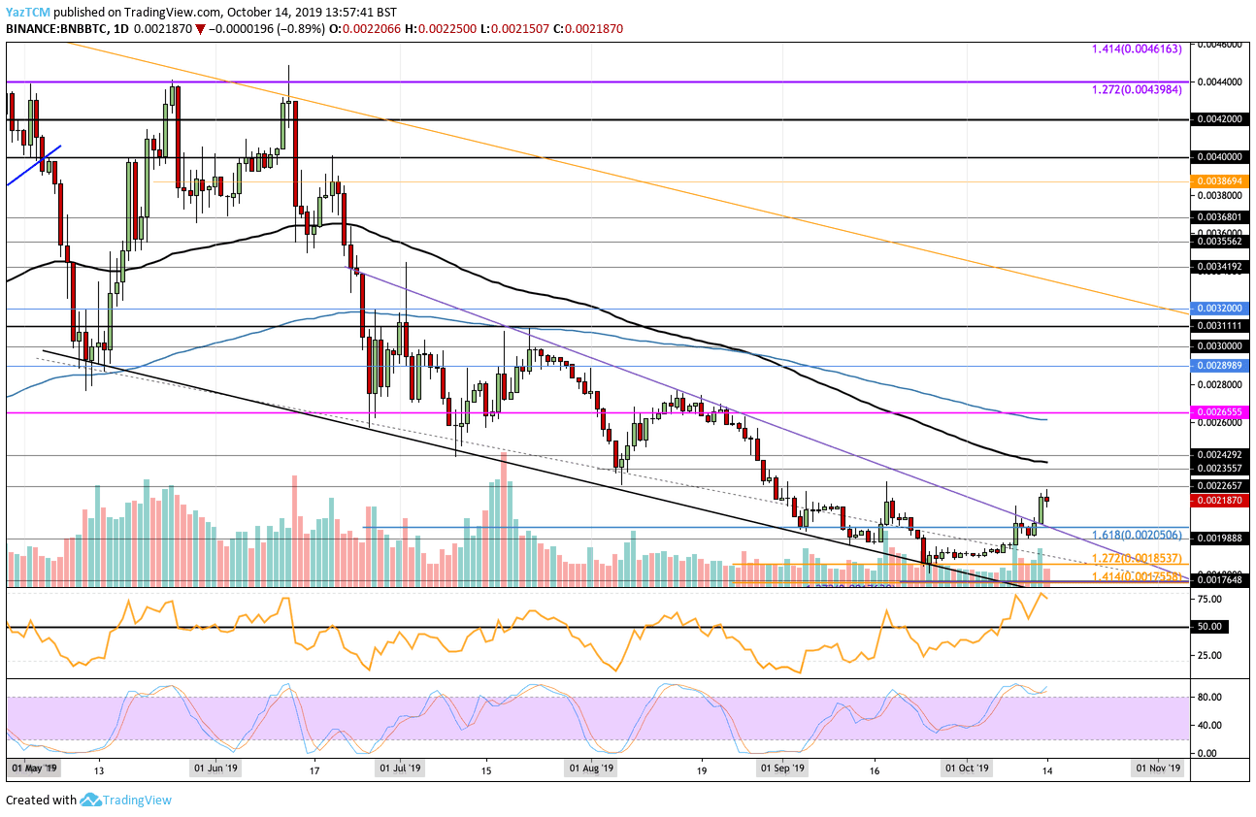This screenshot has height=817, width=1256.
Task: Click the 0.0036801 price level label
Action: coord(1220,218)
